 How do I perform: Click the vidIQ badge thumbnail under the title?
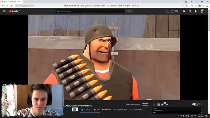(x=75, y=109)
